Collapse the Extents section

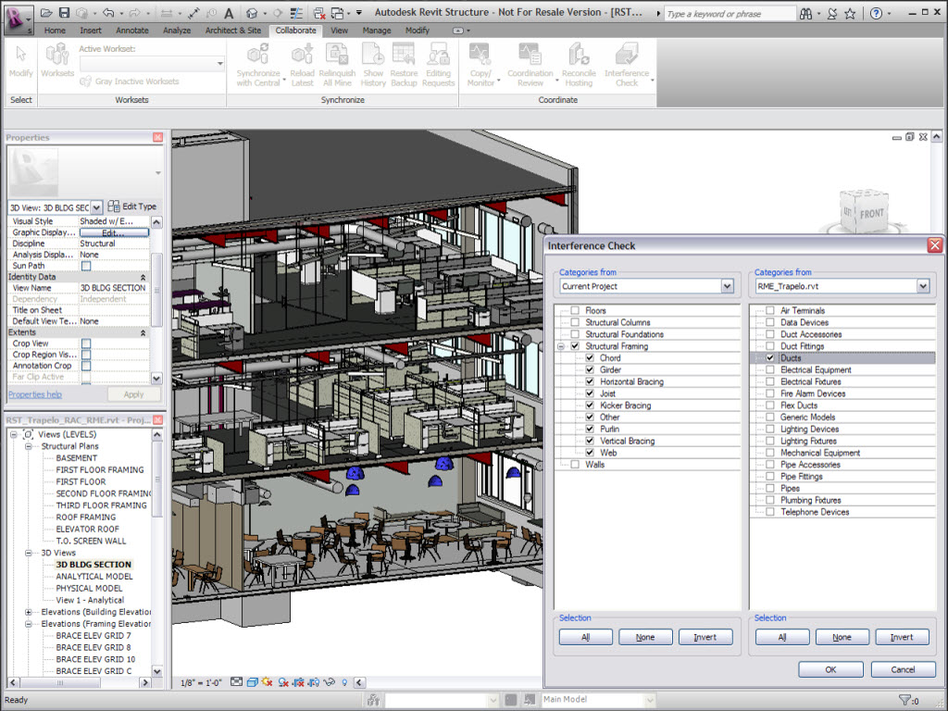point(143,332)
